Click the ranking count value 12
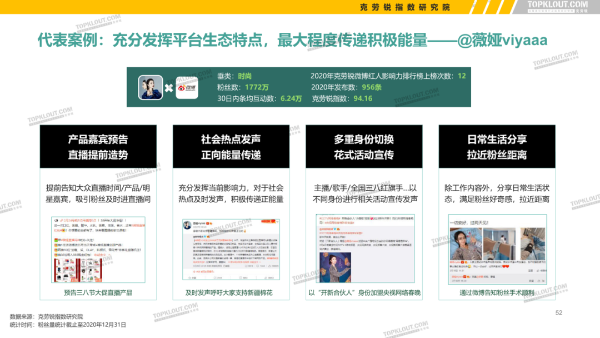The width and height of the screenshot is (600, 338). 462,76
